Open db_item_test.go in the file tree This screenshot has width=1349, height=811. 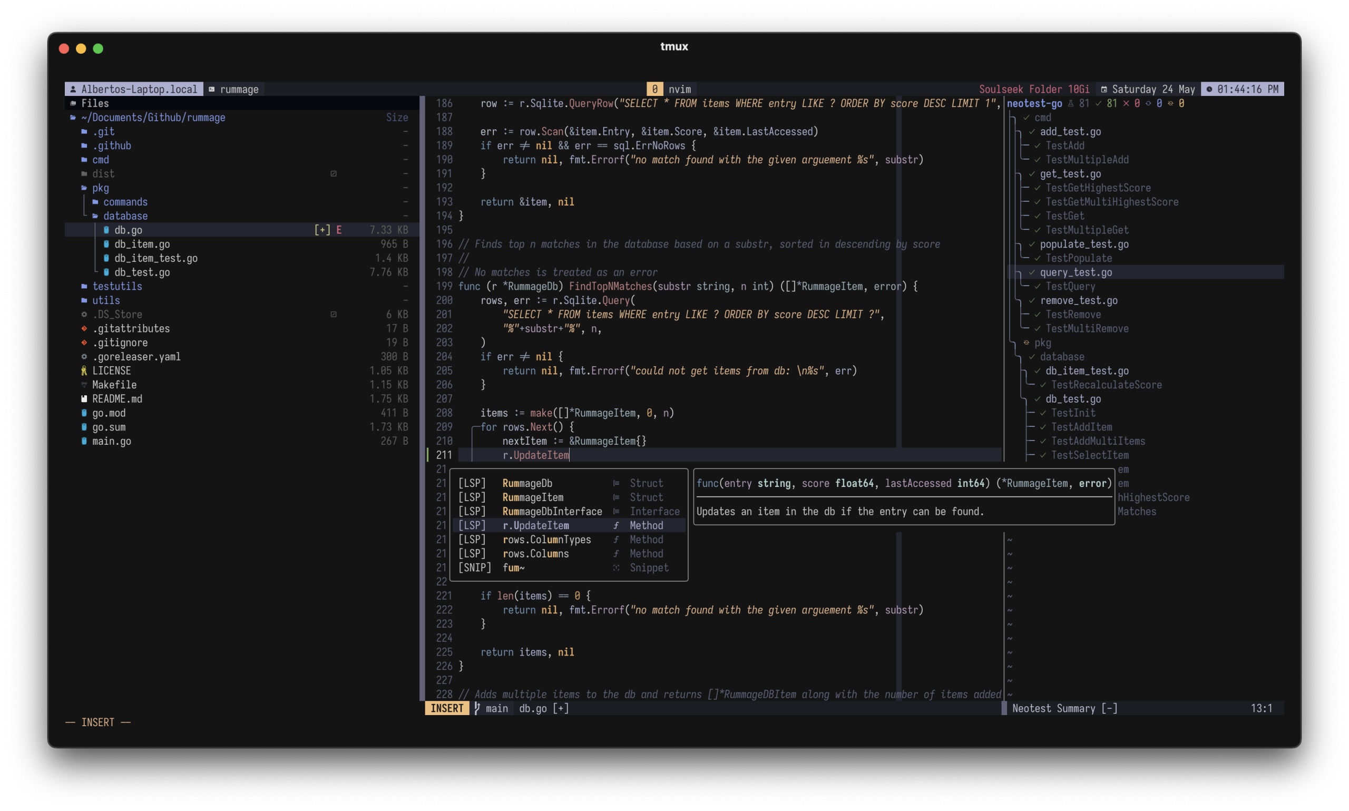(156, 259)
